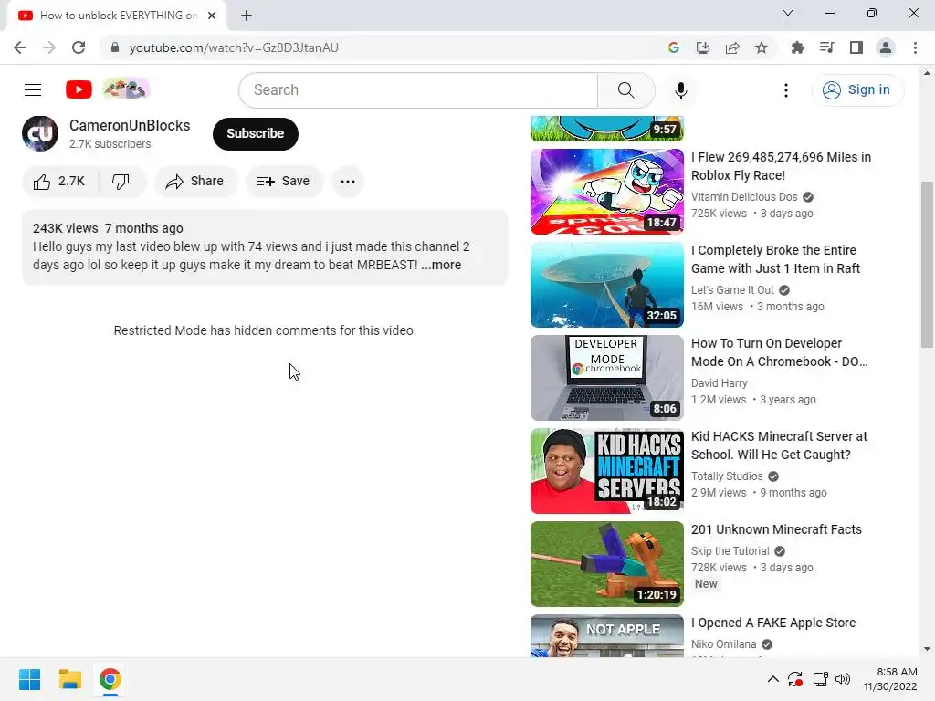Viewport: 935px width, 701px height.
Task: Visit Vitamin Delicious Dos channel
Action: (x=744, y=197)
